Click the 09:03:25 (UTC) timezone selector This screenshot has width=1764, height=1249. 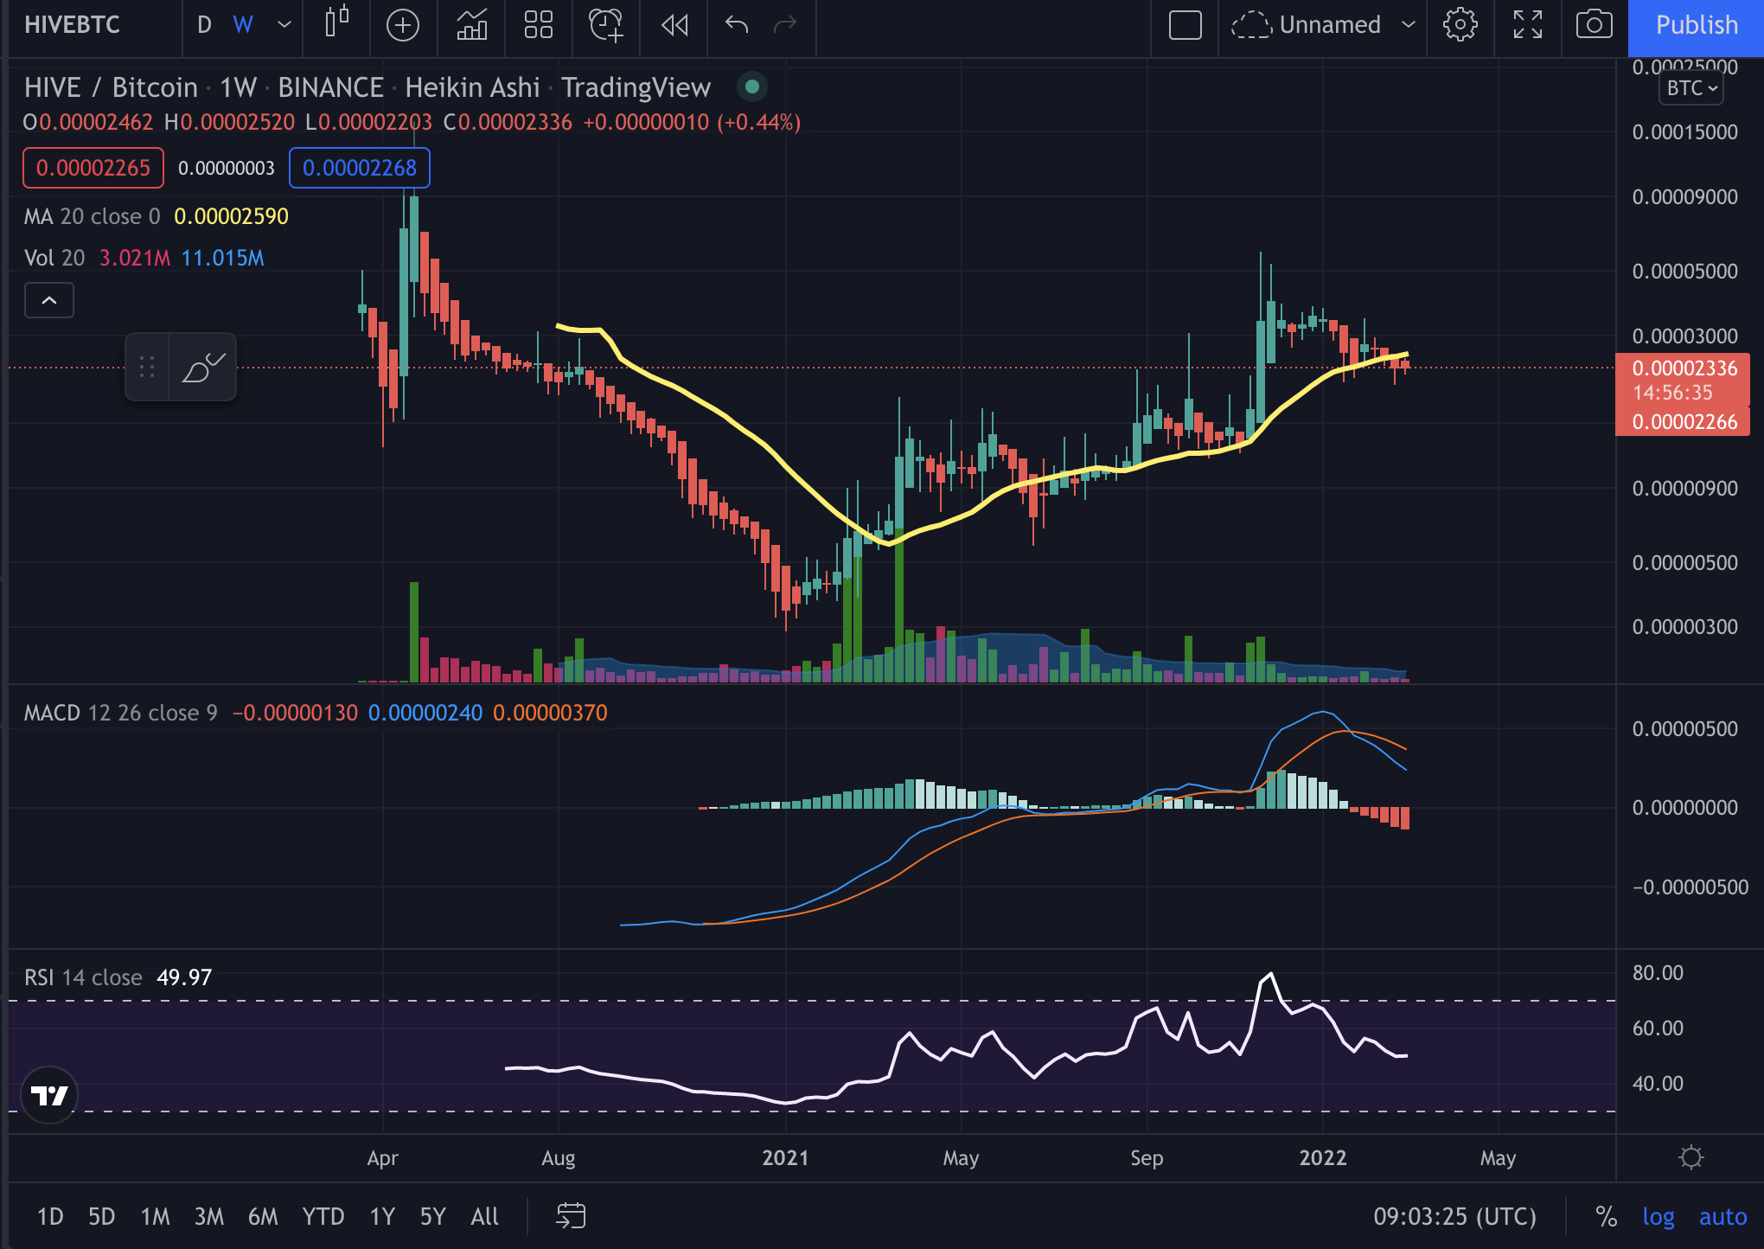(1454, 1217)
